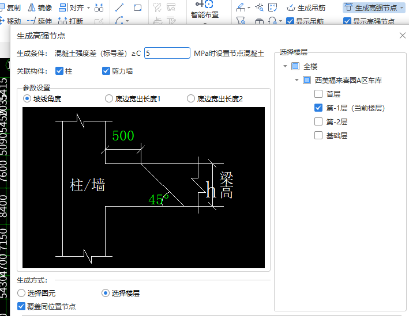Click the dotted-box checkmark select icon
The image size is (409, 316).
coord(272,7)
